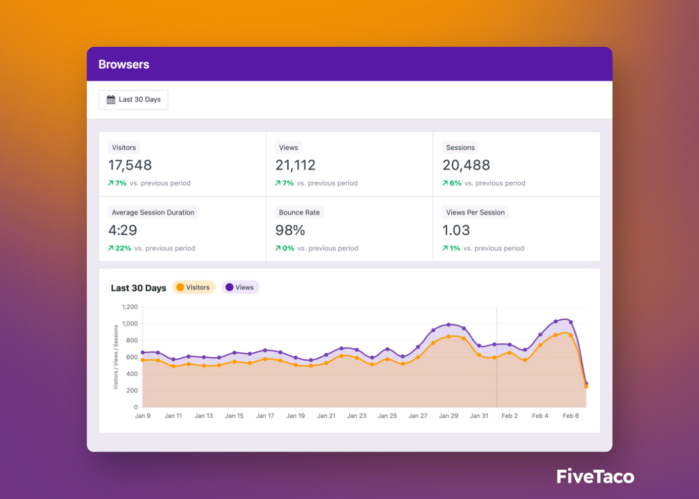Click the green up arrow beside 6%
Screen dimensions: 699x499
[x=445, y=183]
